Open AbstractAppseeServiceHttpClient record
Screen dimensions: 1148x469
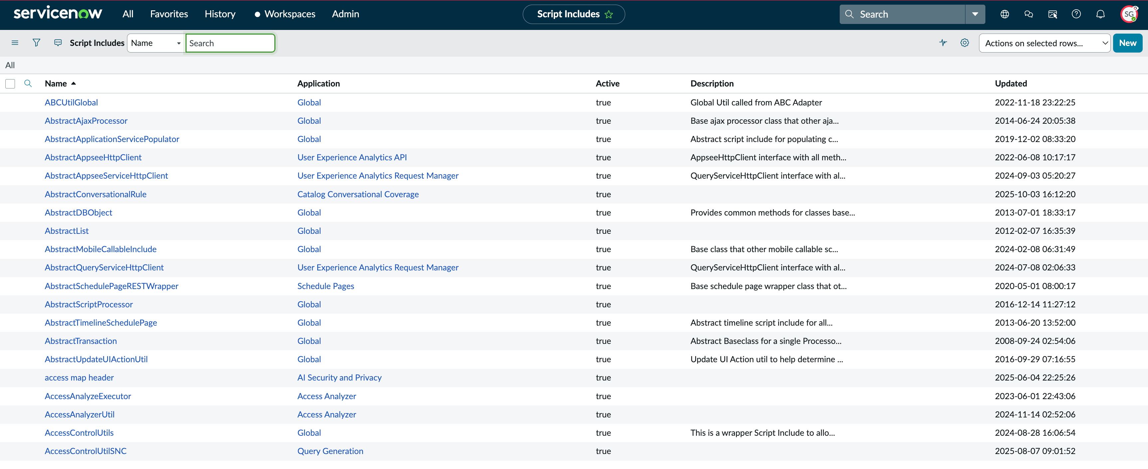coord(106,176)
